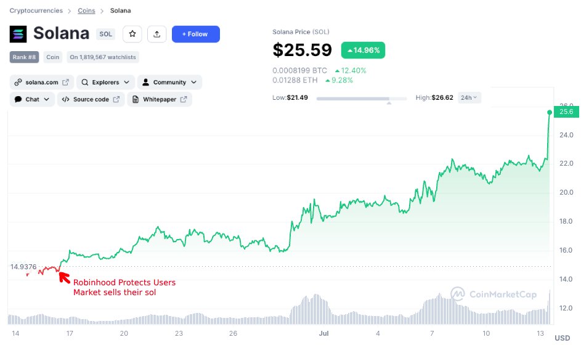Open the Source code link

91,99
